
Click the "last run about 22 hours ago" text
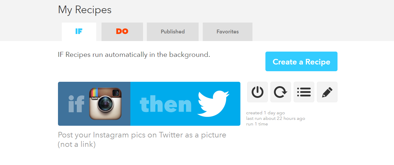(x=275, y=118)
